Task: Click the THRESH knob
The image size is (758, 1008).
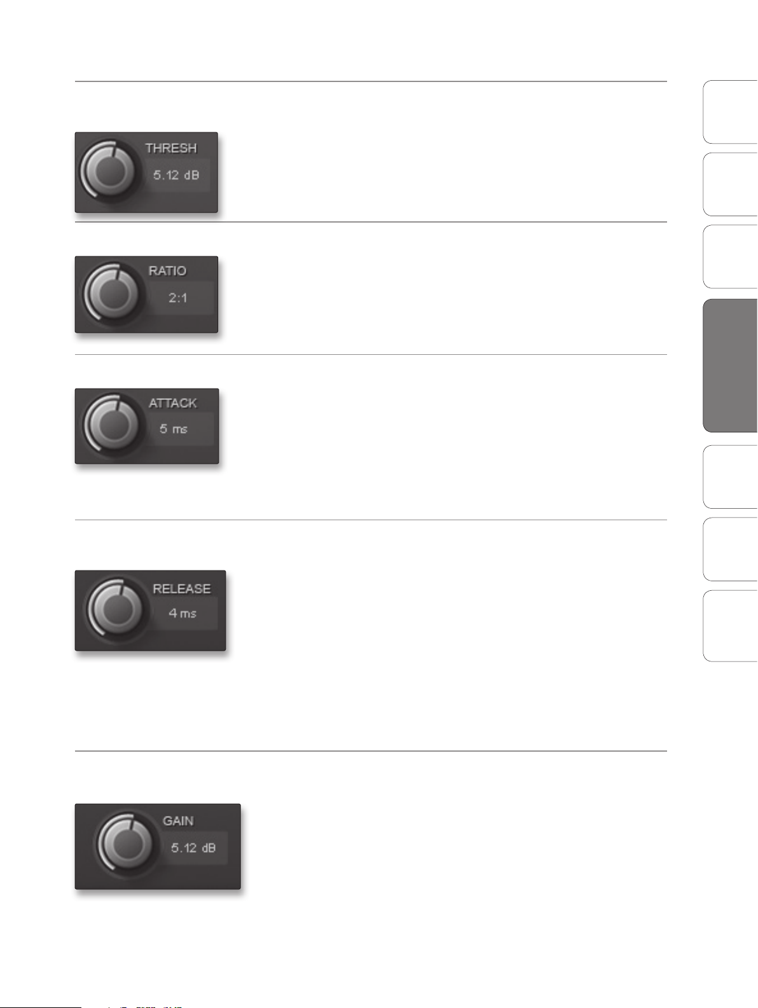Action: click(x=107, y=170)
